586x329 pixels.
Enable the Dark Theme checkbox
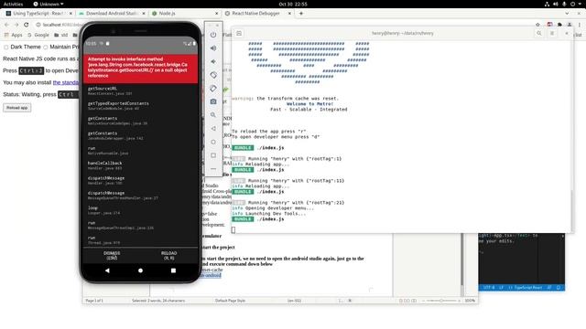tap(6, 48)
